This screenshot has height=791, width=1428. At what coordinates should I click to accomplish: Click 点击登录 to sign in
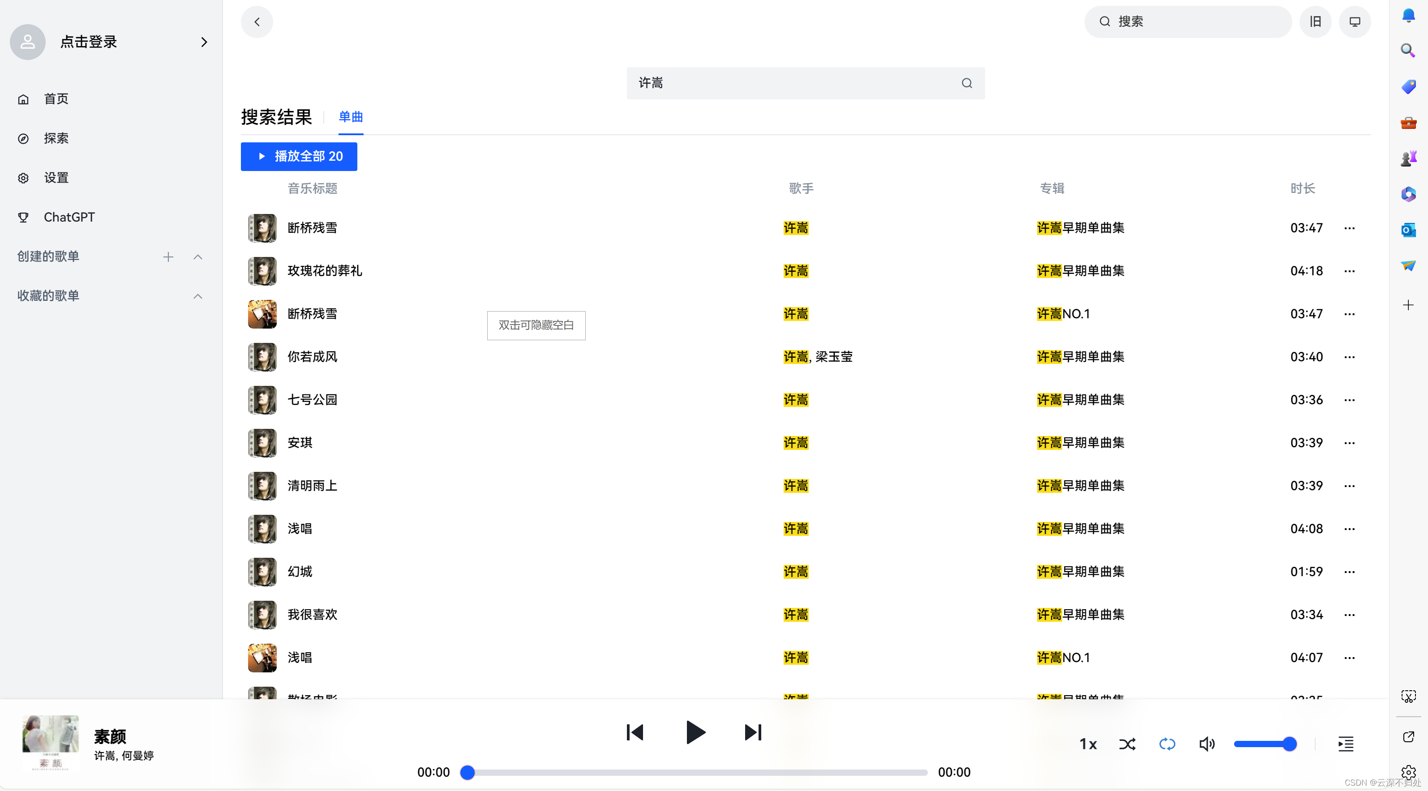click(89, 42)
